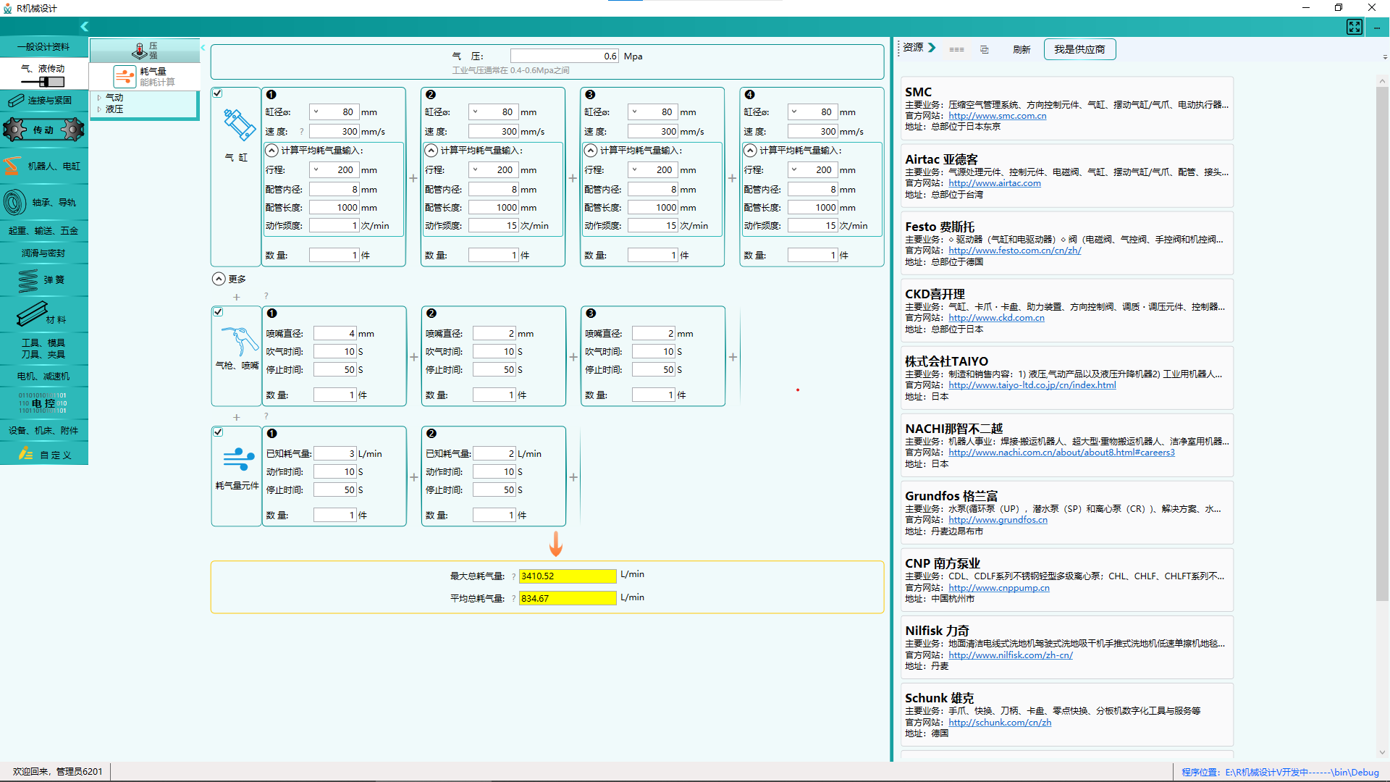The height and width of the screenshot is (782, 1390).
Task: Collapse the 更多 section expander
Action: coord(219,279)
